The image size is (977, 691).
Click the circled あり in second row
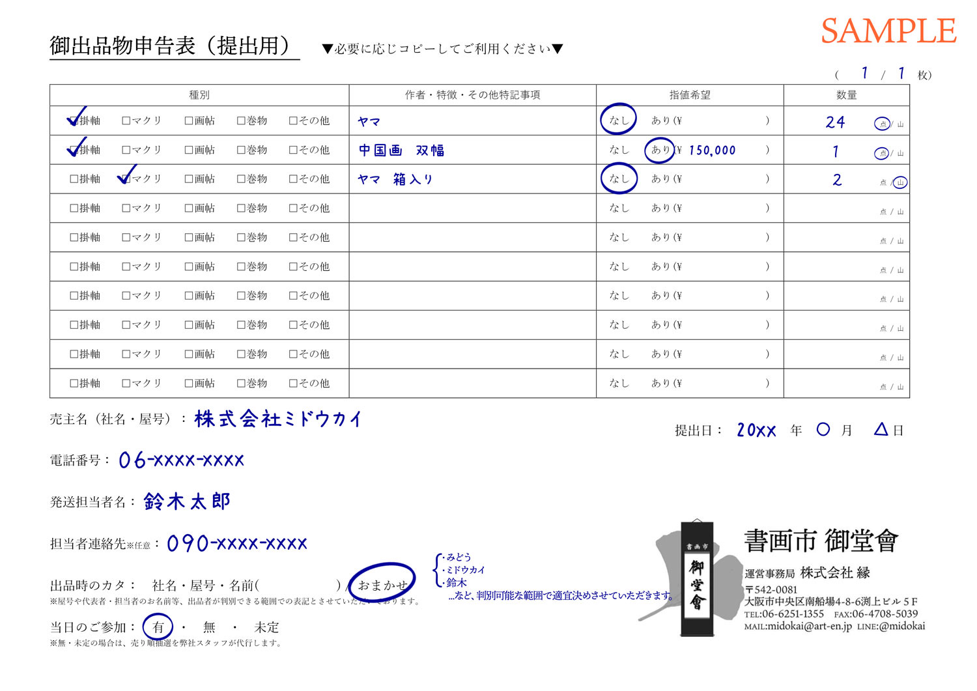[659, 150]
